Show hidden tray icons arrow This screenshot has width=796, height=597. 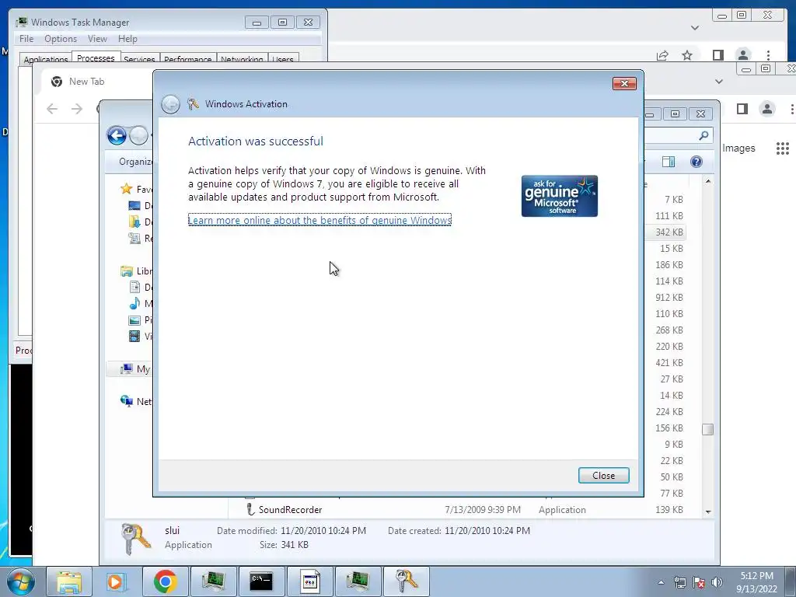point(661,582)
